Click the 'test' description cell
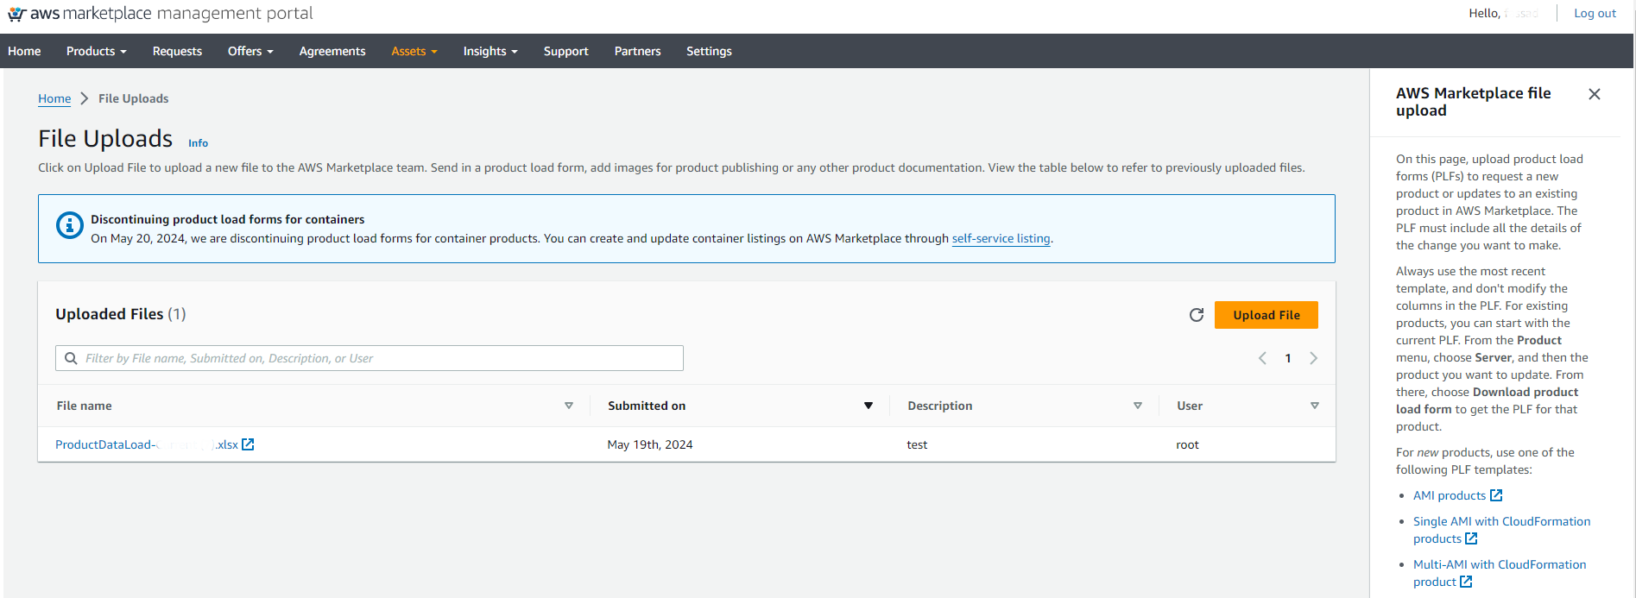 point(917,444)
